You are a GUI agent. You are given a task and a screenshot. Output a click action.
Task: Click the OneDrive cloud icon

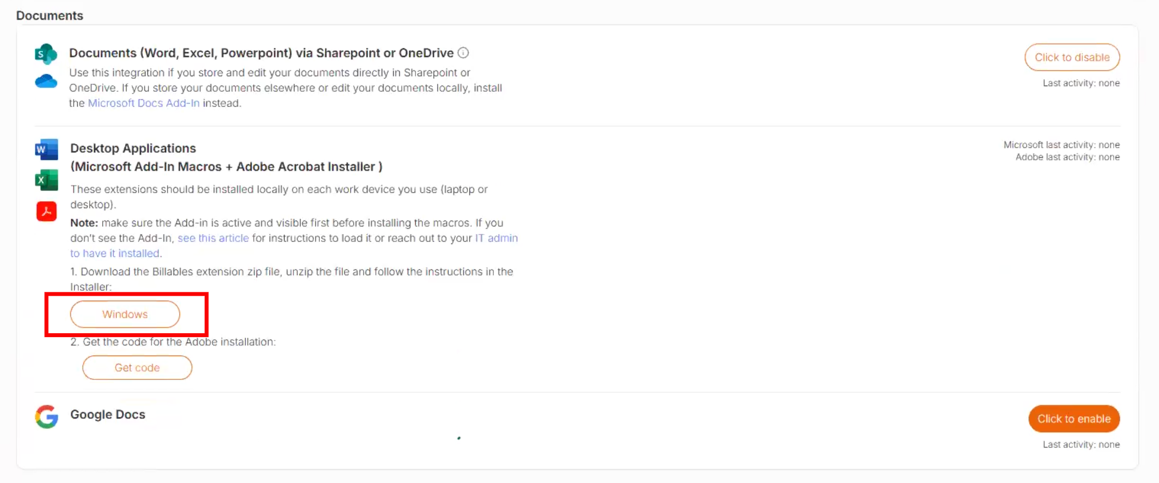(x=46, y=81)
